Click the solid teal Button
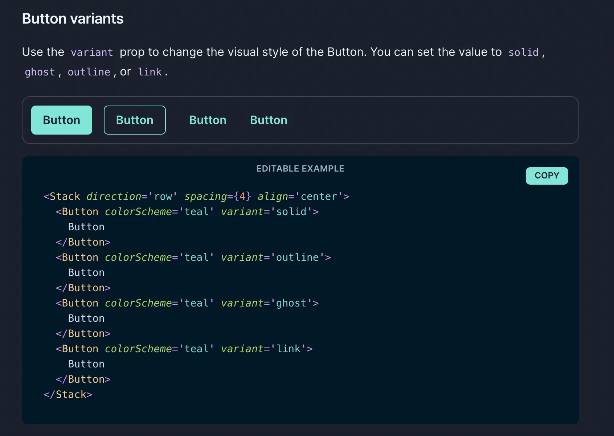 tap(62, 120)
